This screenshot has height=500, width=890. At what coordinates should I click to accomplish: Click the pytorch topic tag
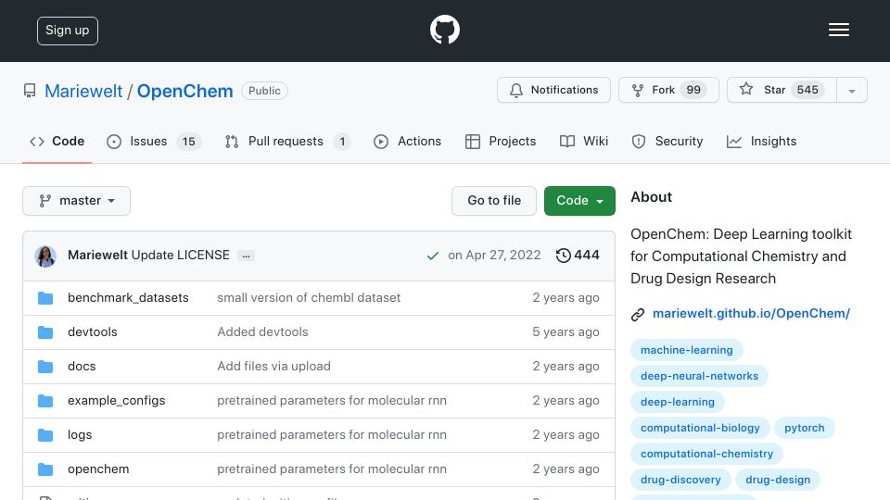(x=805, y=428)
